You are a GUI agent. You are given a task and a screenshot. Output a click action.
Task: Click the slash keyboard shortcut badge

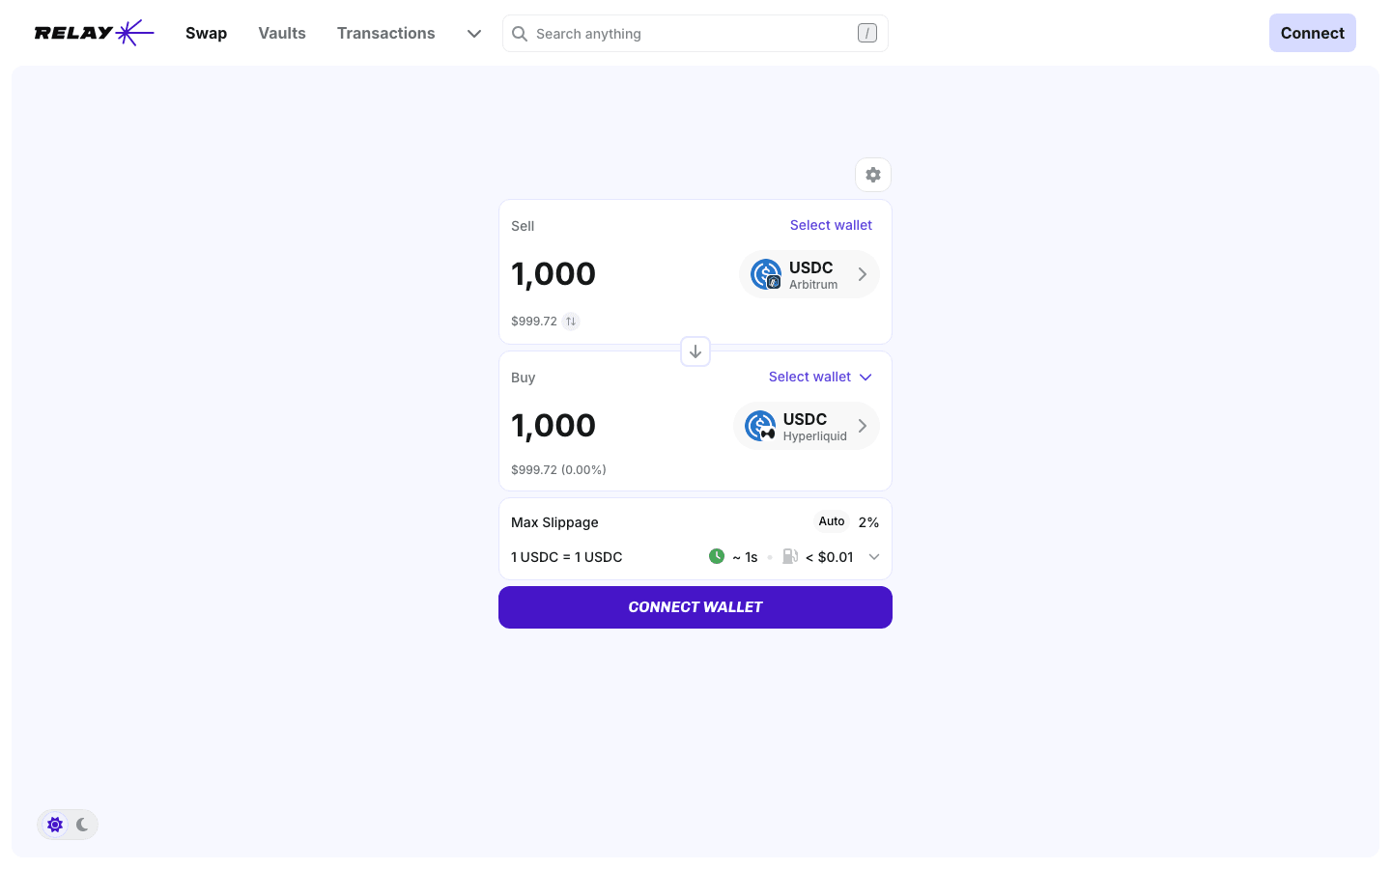coord(867,34)
